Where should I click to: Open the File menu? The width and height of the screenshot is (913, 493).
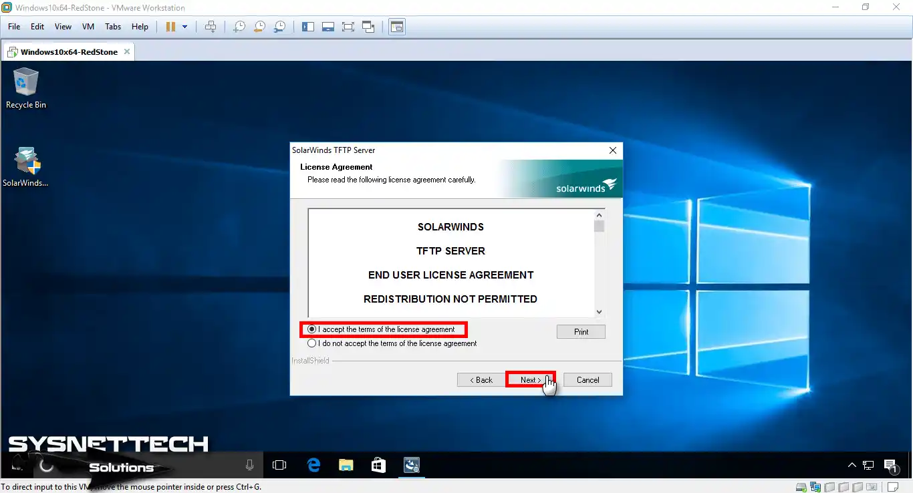point(14,27)
